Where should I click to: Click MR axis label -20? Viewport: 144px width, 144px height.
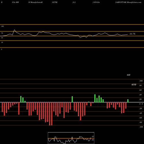click(141, 109)
